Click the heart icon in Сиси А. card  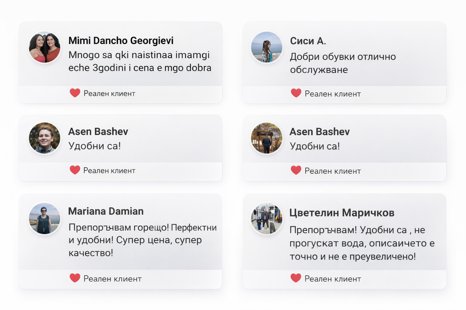coord(296,93)
